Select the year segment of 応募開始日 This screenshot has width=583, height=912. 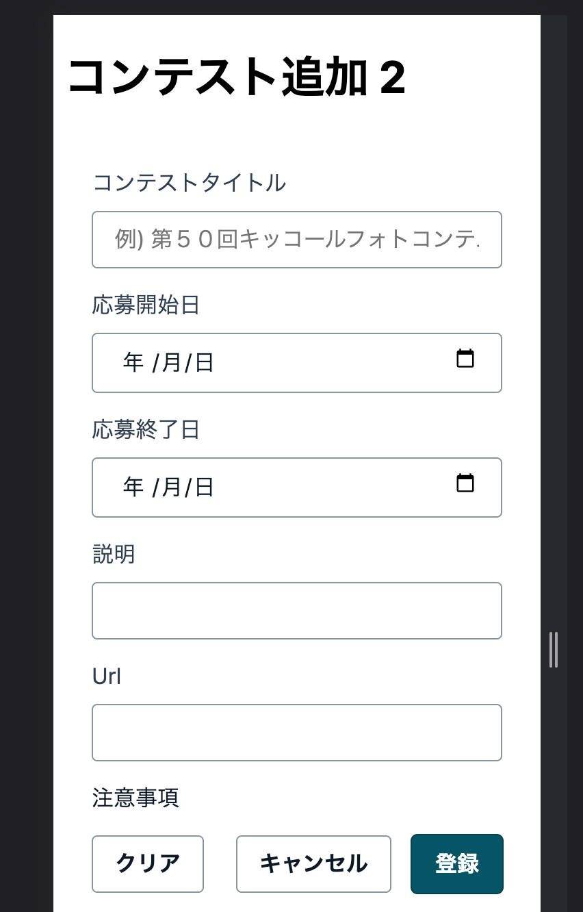[x=133, y=363]
